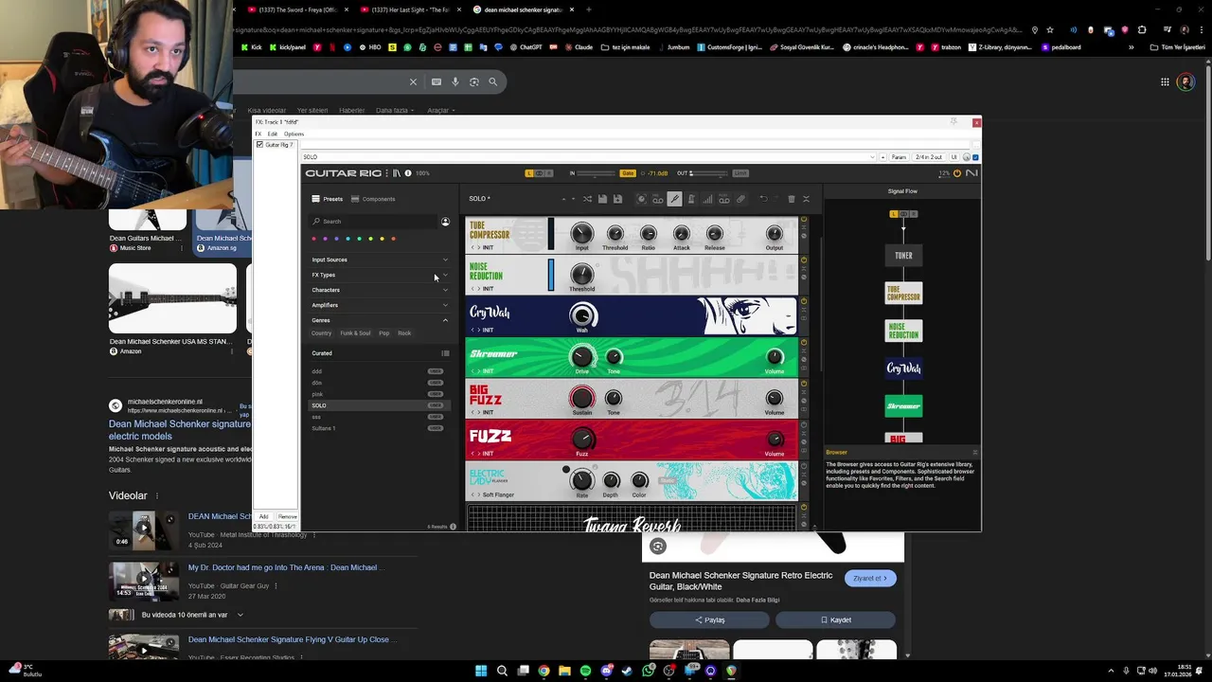
Task: Toggle the Gate button in header
Action: point(628,173)
